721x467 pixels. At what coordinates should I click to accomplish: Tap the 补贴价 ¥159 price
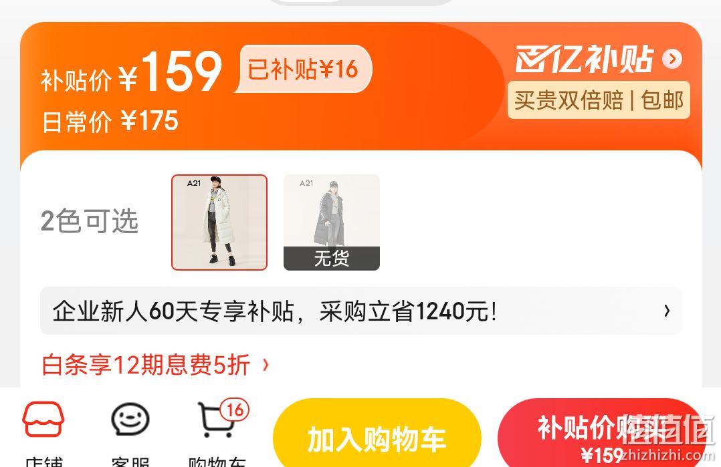pos(132,71)
